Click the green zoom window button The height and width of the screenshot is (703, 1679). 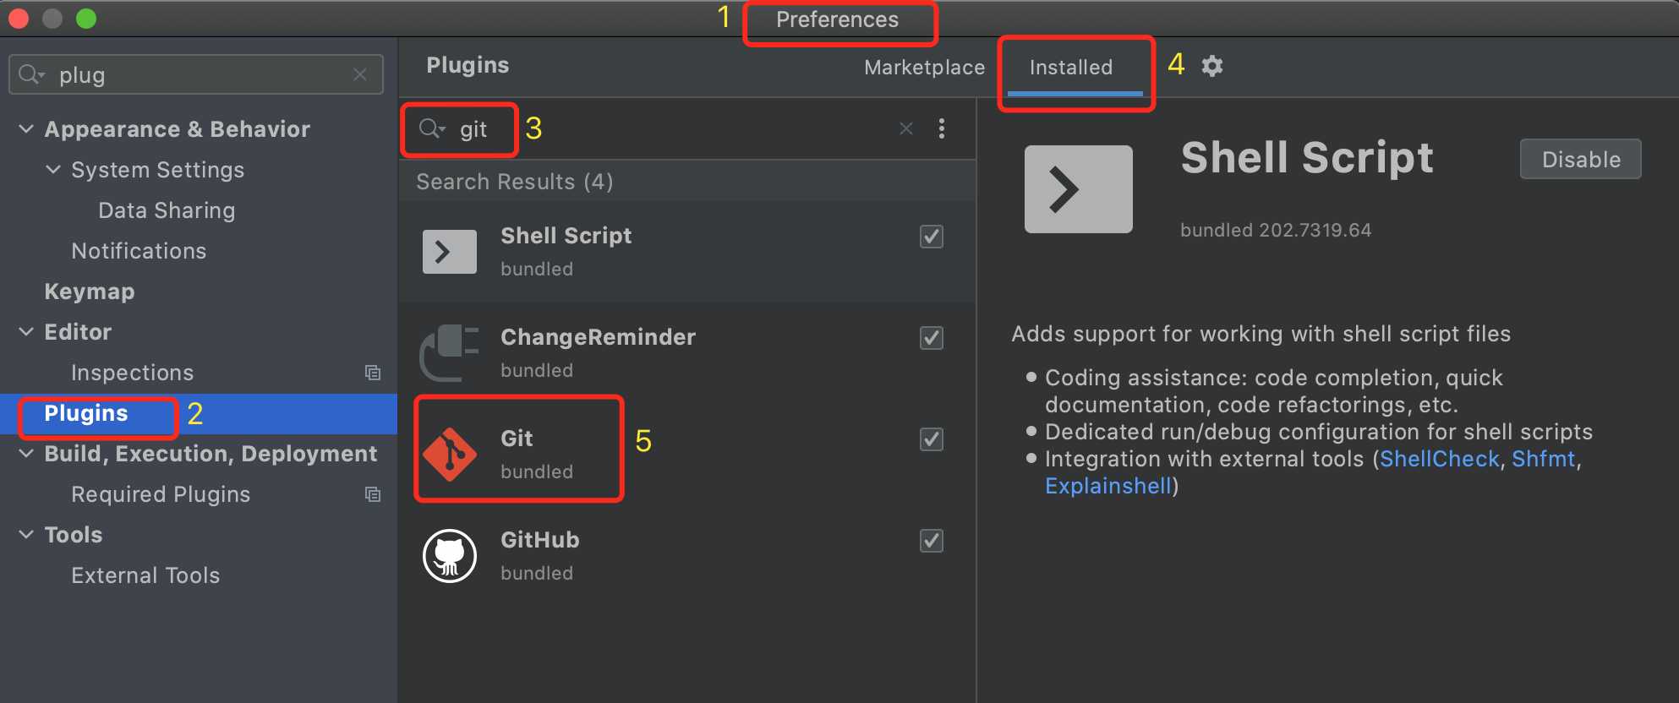coord(86,19)
